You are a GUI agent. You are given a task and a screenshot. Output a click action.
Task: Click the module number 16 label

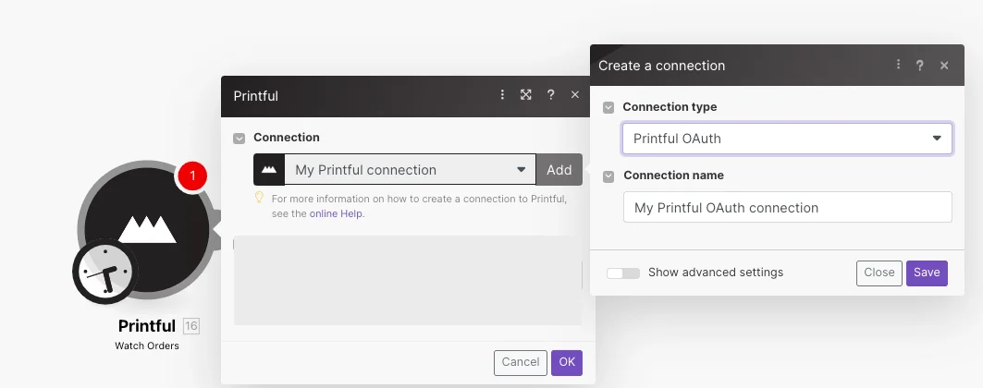pyautogui.click(x=191, y=325)
